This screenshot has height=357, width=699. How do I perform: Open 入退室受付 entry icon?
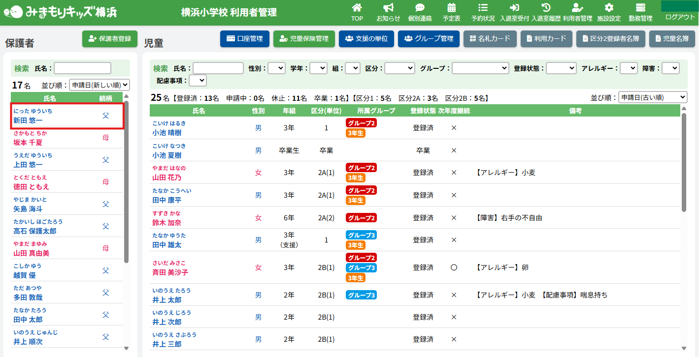(514, 8)
